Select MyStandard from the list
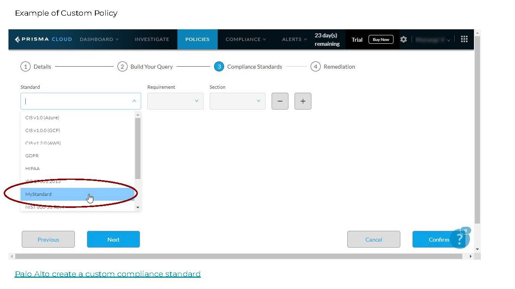 [39, 194]
